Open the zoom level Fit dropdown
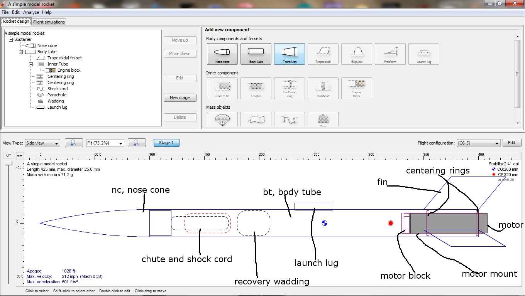The height and width of the screenshot is (296, 525). [x=105, y=143]
